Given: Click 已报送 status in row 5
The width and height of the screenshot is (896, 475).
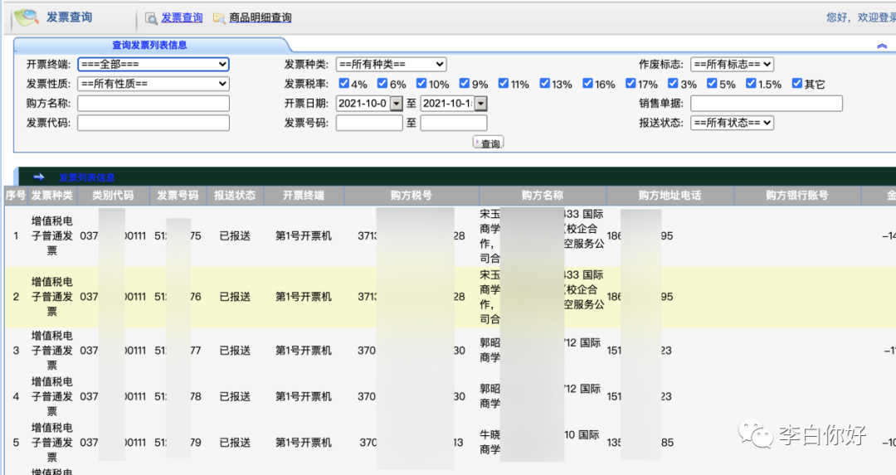Looking at the screenshot, I should 235,443.
